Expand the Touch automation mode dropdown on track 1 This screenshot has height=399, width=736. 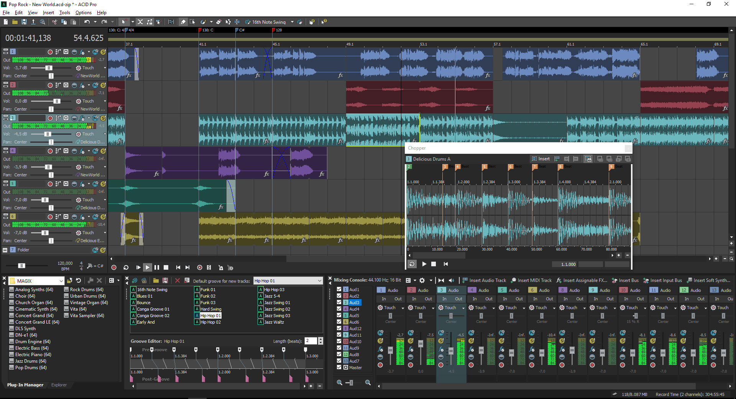coord(105,68)
